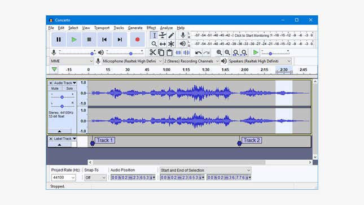The height and width of the screenshot is (205, 364).
Task: Click the Stop transport button
Action: click(x=89, y=40)
